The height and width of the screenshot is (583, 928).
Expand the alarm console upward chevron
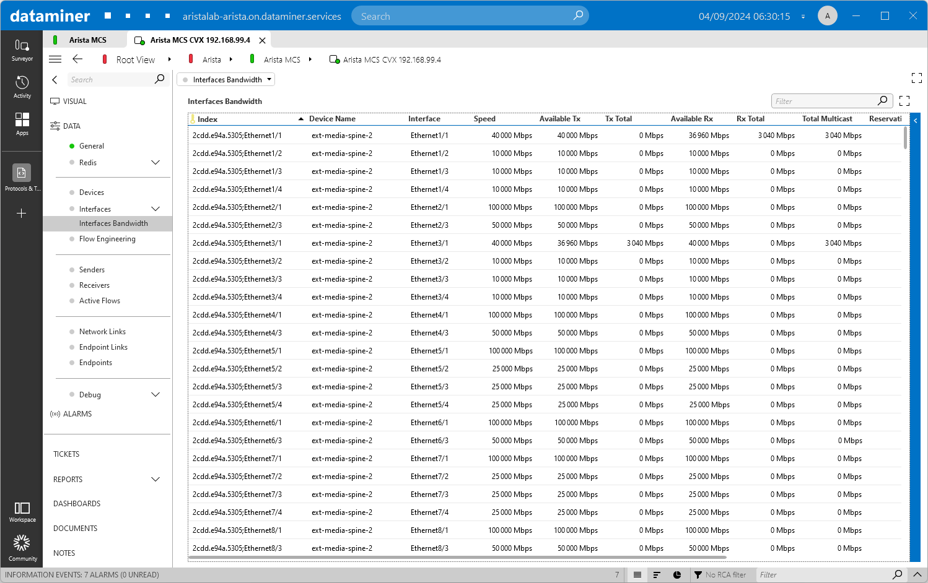coord(917,575)
